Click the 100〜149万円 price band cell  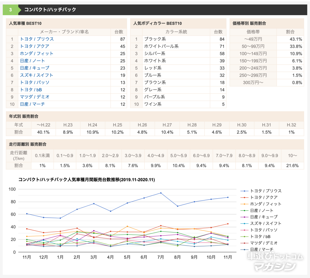tap(253, 53)
